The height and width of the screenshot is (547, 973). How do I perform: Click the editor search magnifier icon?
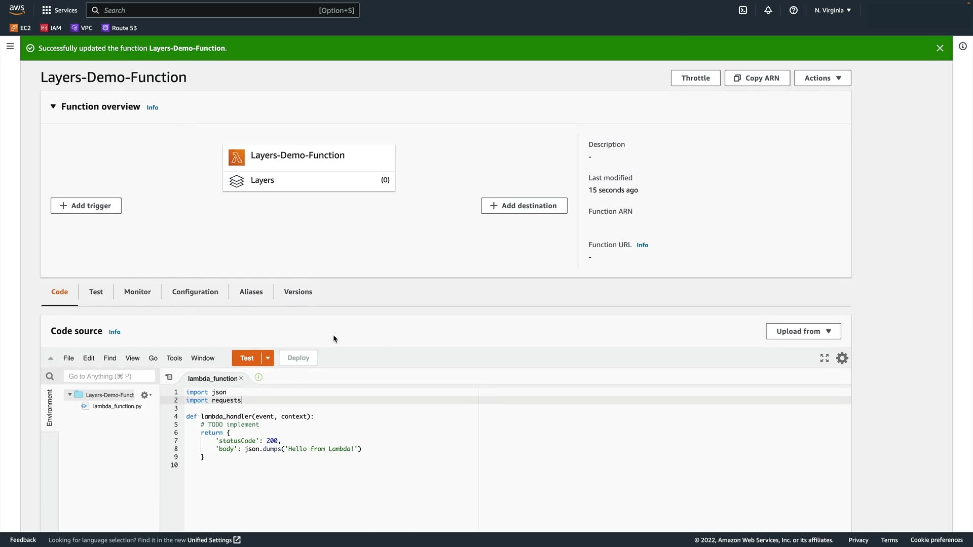(50, 376)
